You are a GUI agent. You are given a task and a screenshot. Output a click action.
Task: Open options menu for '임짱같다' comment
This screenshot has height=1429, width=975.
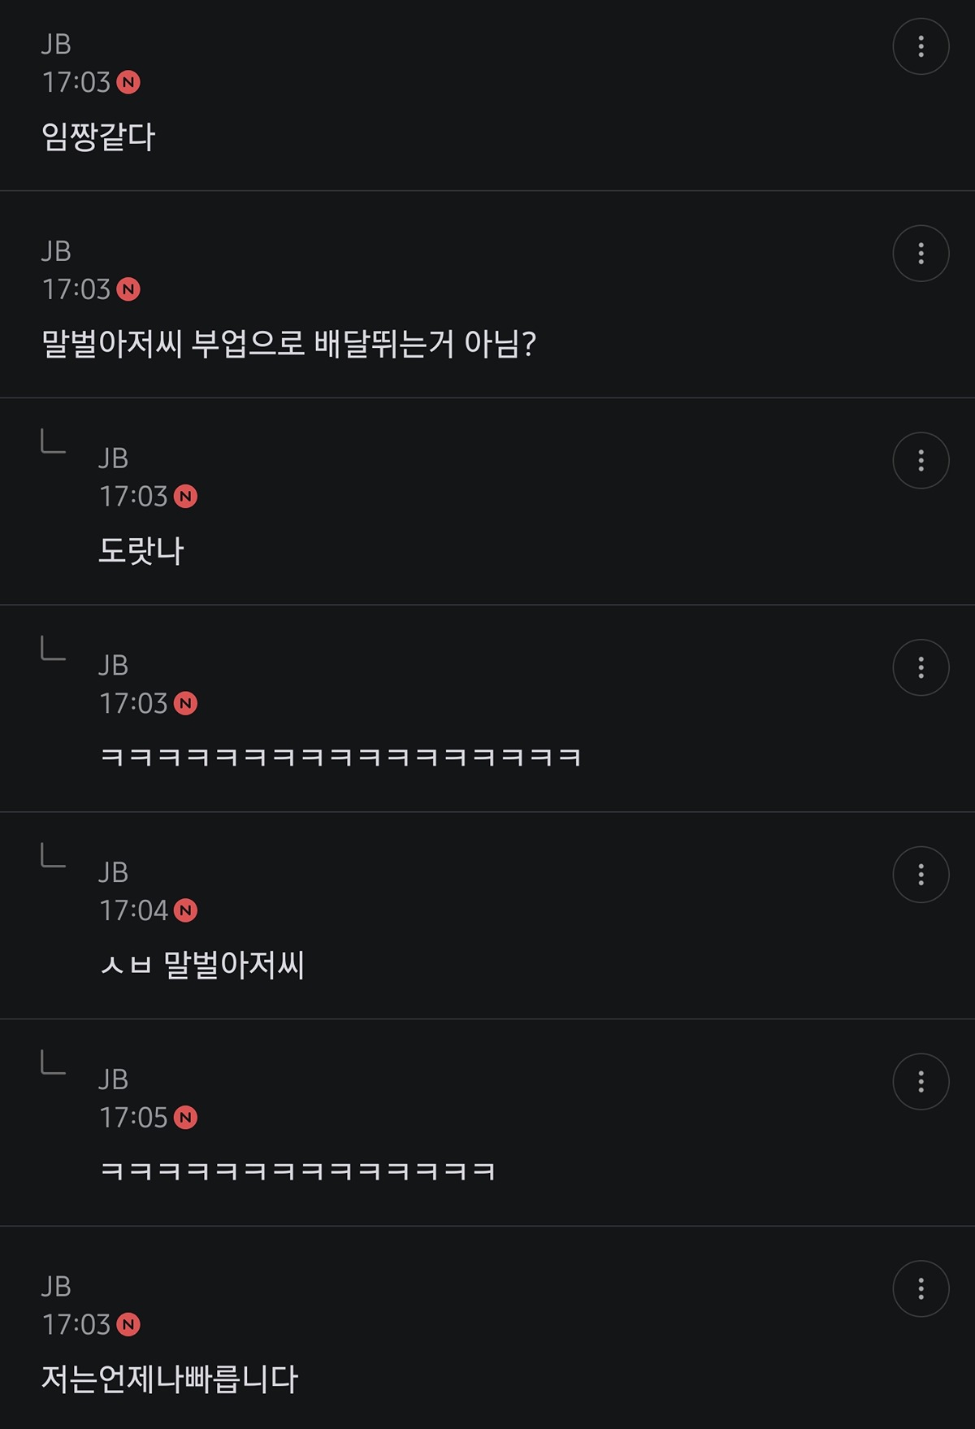[x=921, y=46]
